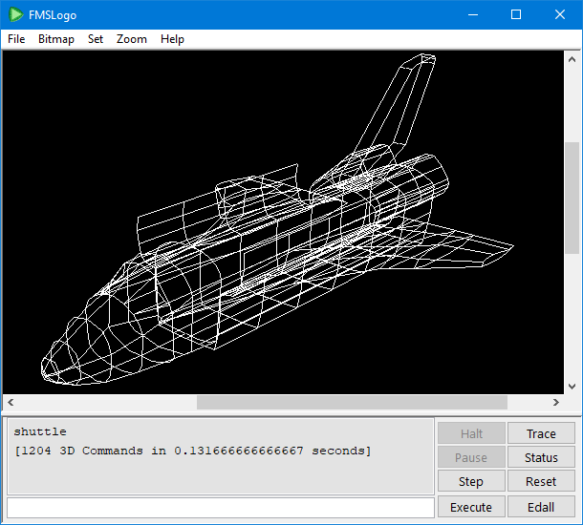
Task: Open the File menu
Action: (x=16, y=39)
